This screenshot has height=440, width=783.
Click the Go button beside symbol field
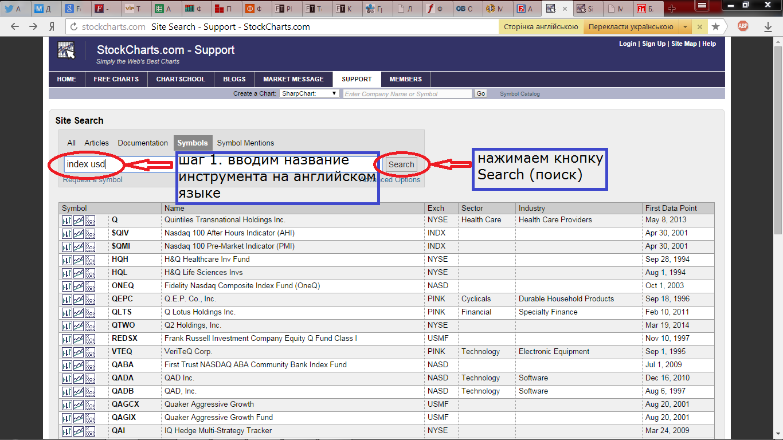click(x=480, y=93)
